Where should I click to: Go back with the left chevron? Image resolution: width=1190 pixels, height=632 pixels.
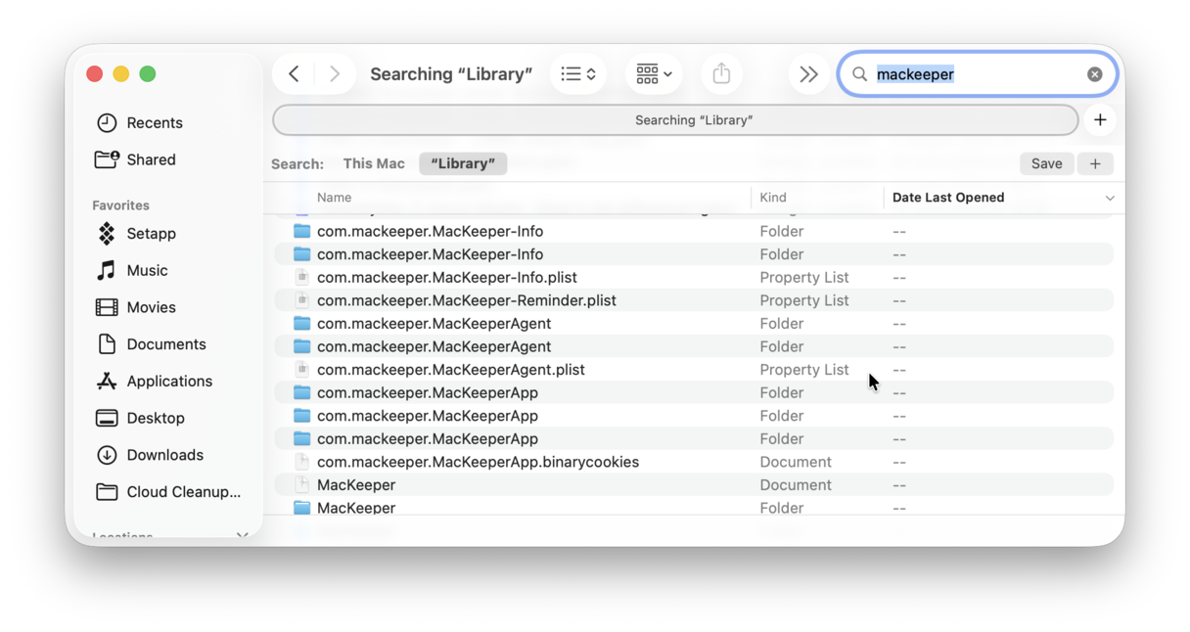tap(294, 74)
